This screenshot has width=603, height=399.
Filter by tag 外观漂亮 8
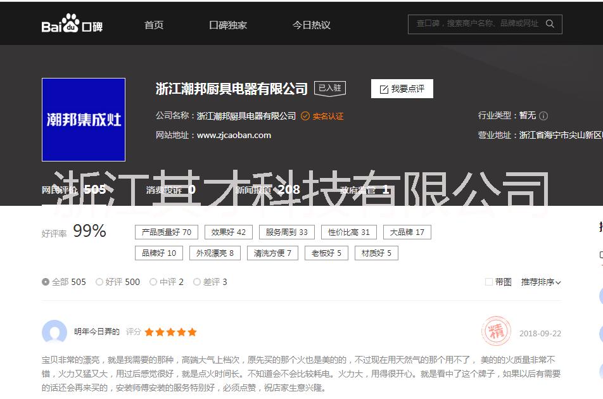pyautogui.click(x=215, y=253)
